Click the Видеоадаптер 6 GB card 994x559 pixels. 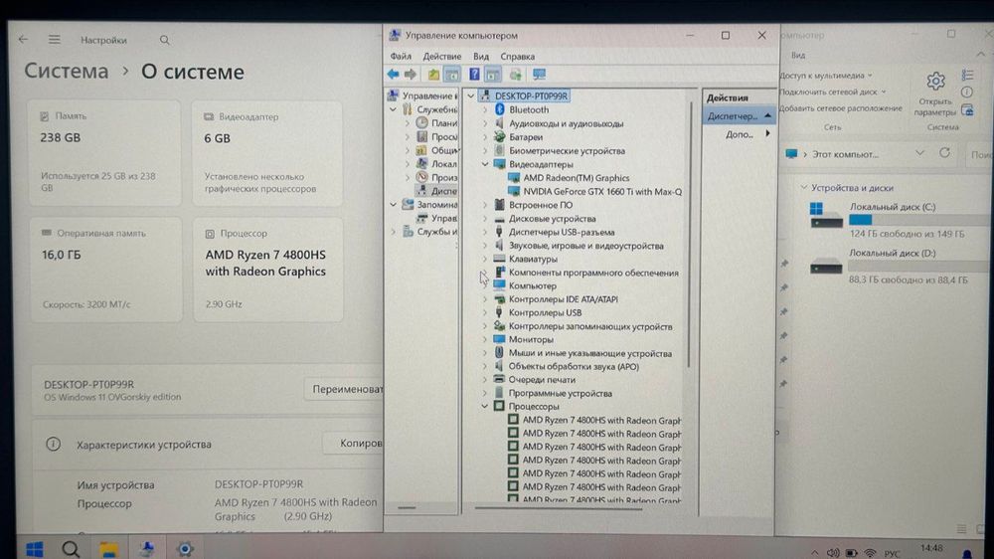pos(266,153)
